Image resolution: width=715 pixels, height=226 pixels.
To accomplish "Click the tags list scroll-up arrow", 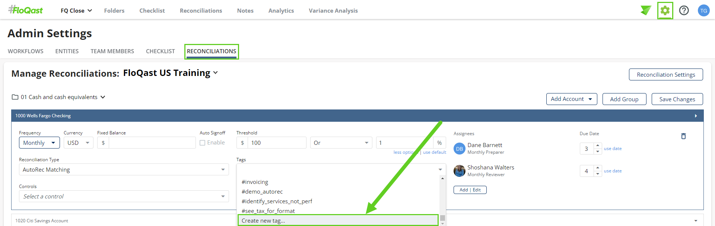I will click(442, 179).
